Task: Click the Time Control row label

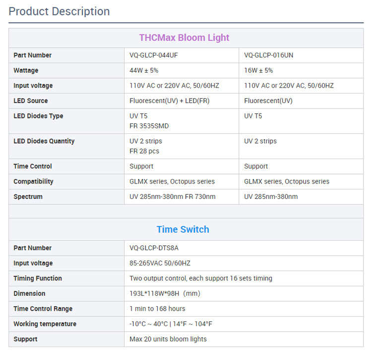Action: 33,167
